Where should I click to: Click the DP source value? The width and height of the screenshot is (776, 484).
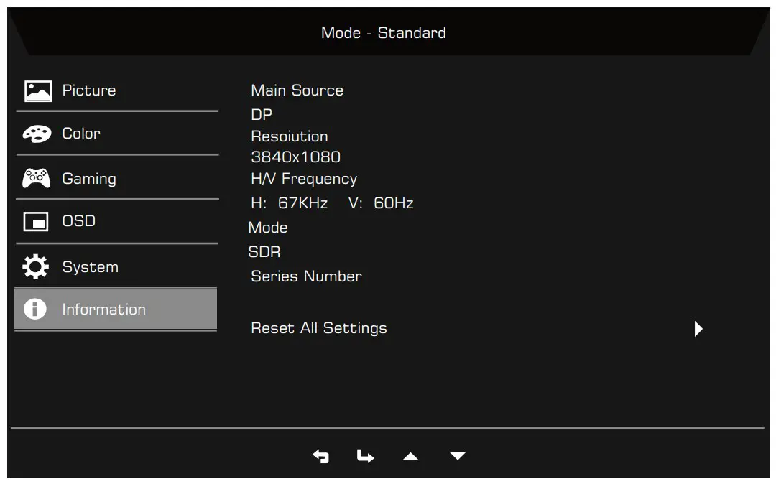pyautogui.click(x=262, y=115)
